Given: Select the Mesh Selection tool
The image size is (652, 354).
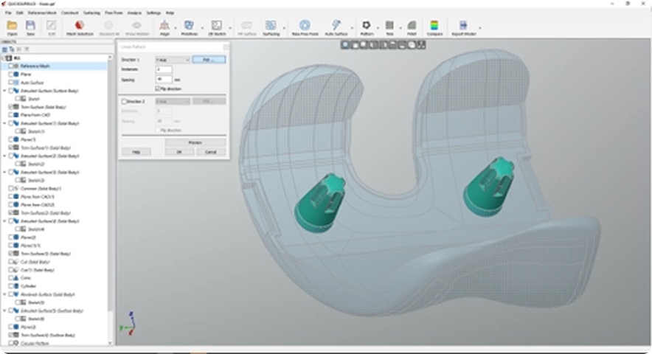Looking at the screenshot, I should (80, 27).
